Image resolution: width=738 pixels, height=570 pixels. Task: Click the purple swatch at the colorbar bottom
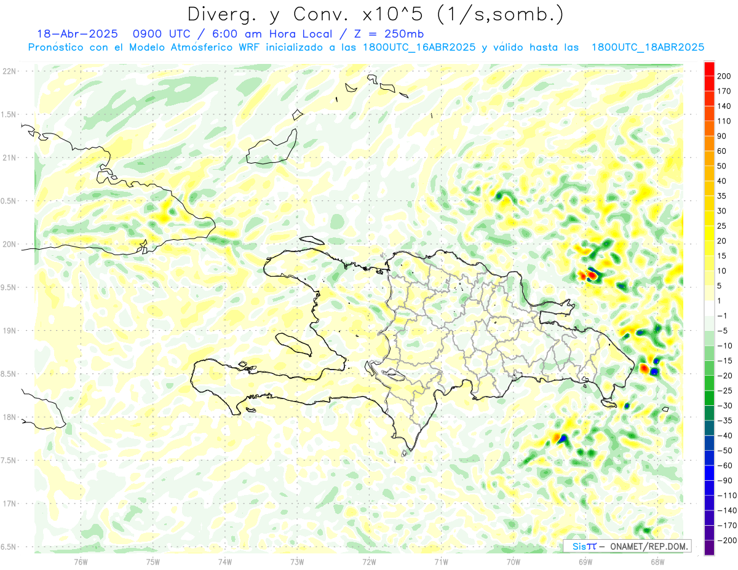tap(709, 548)
